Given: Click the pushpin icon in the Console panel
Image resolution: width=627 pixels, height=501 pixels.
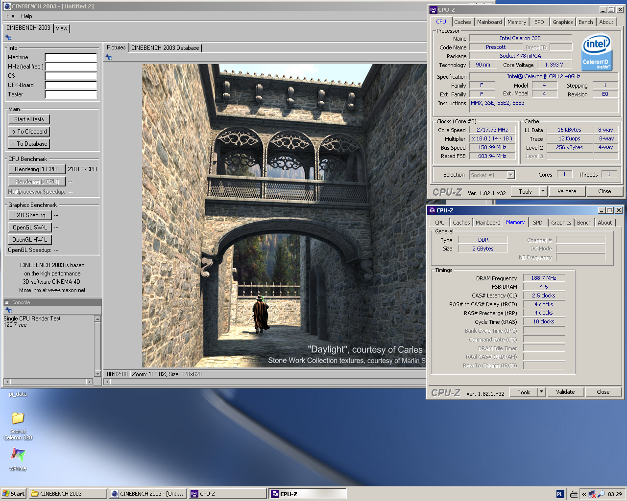Looking at the screenshot, I should click(x=8, y=310).
